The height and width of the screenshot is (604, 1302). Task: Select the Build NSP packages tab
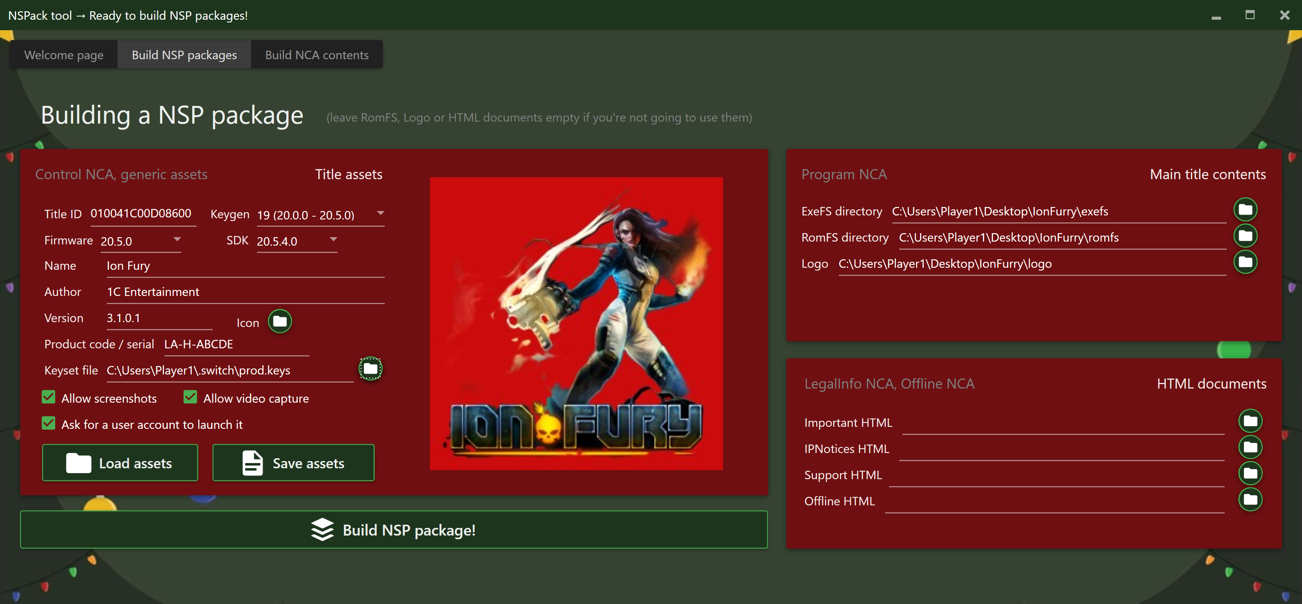[184, 54]
